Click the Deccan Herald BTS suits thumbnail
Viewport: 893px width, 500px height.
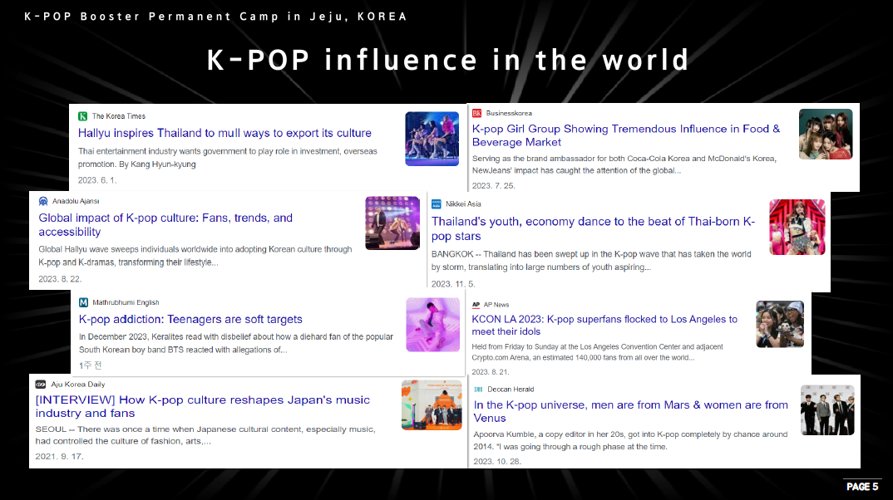tap(827, 410)
